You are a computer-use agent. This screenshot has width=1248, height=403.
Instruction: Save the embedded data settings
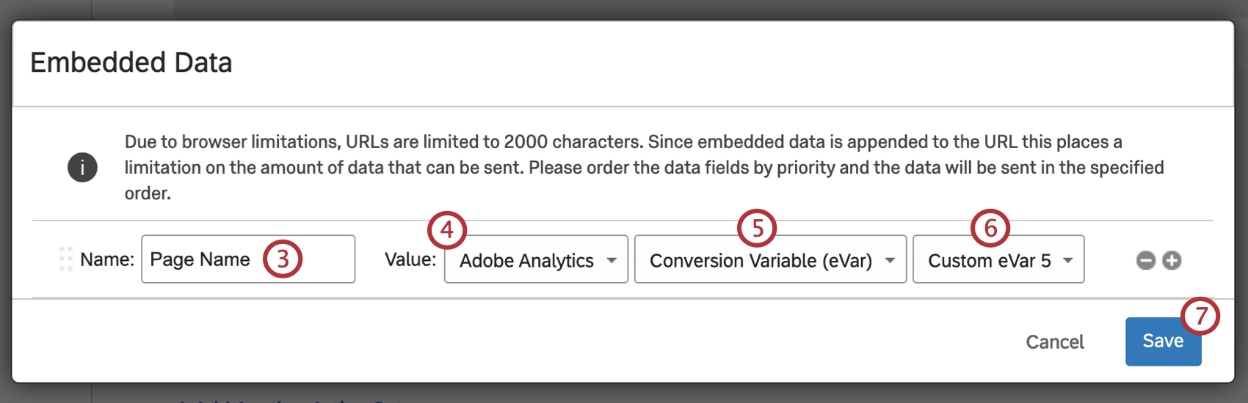coord(1163,341)
